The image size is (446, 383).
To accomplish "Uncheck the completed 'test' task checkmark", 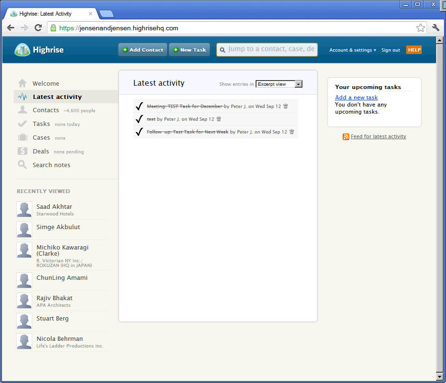I will point(139,119).
